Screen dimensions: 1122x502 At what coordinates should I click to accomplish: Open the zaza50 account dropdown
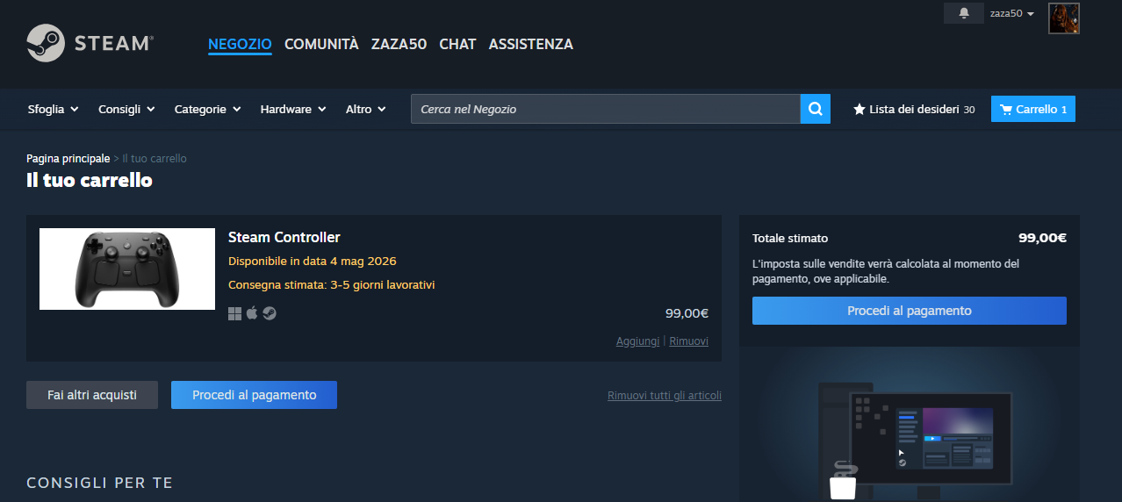pyautogui.click(x=1012, y=13)
